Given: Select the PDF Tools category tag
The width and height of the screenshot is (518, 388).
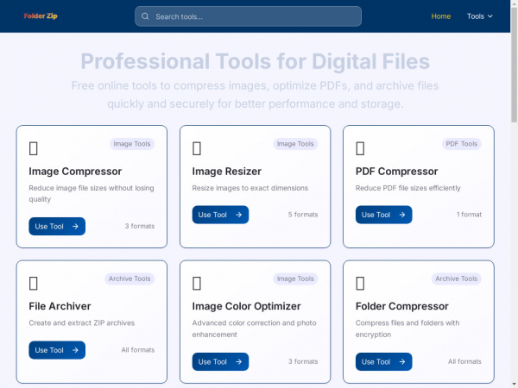Looking at the screenshot, I should click(462, 144).
